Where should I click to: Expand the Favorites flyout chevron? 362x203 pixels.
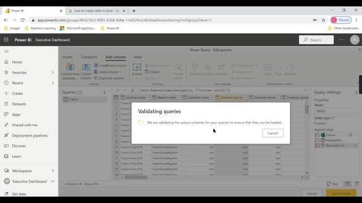(53, 73)
